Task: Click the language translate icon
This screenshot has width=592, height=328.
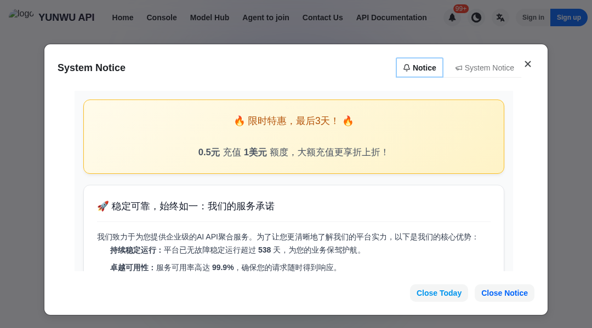Action: click(x=500, y=17)
